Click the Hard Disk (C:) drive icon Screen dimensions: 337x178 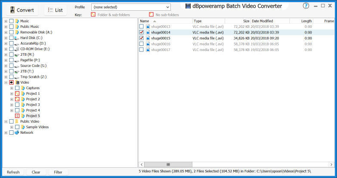pyautogui.click(x=17, y=38)
